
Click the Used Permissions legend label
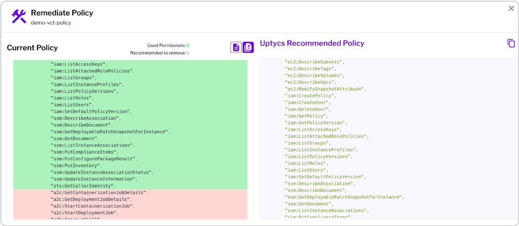coord(166,46)
